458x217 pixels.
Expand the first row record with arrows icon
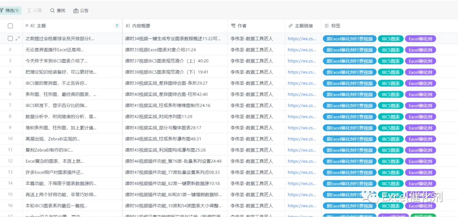(x=18, y=38)
